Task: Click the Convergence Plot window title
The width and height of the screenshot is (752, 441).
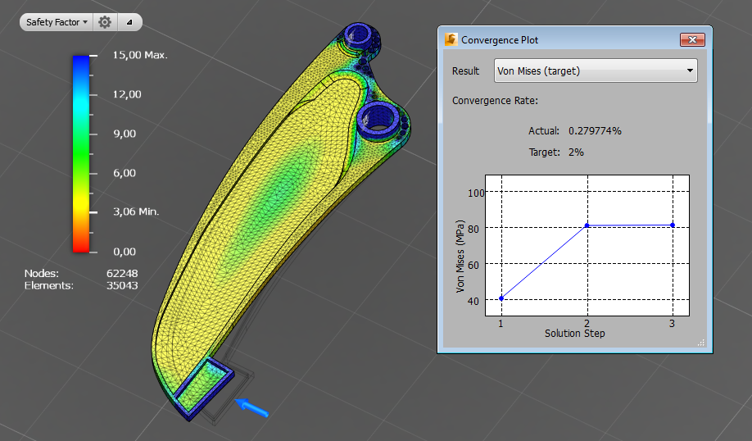Action: [500, 40]
